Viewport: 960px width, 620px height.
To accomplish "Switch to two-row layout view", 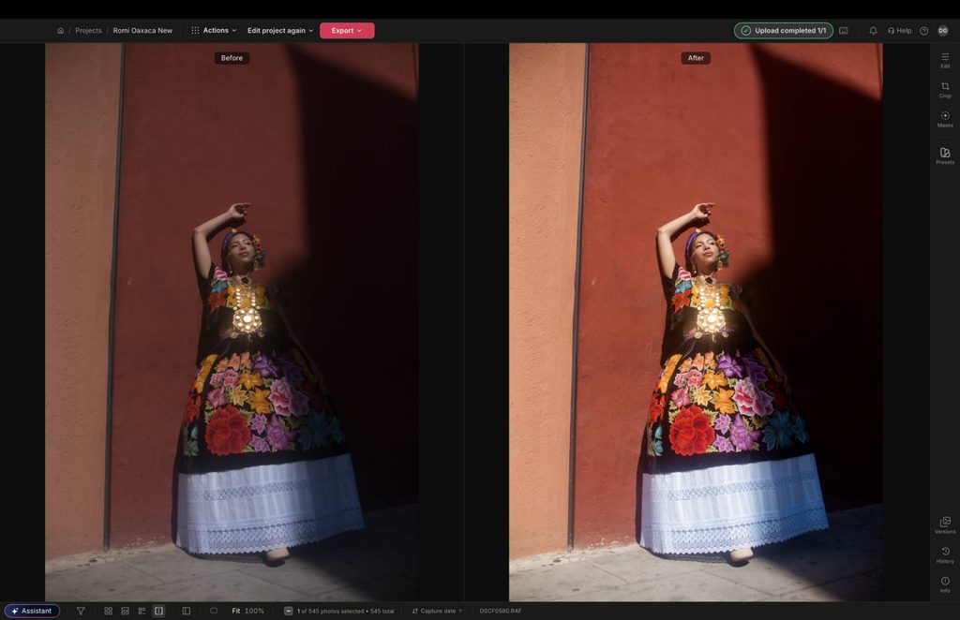I will click(125, 611).
